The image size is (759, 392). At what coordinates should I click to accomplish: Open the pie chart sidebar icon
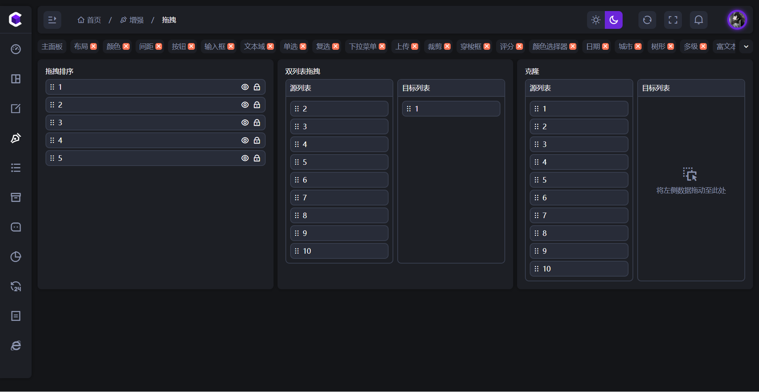[x=16, y=257]
